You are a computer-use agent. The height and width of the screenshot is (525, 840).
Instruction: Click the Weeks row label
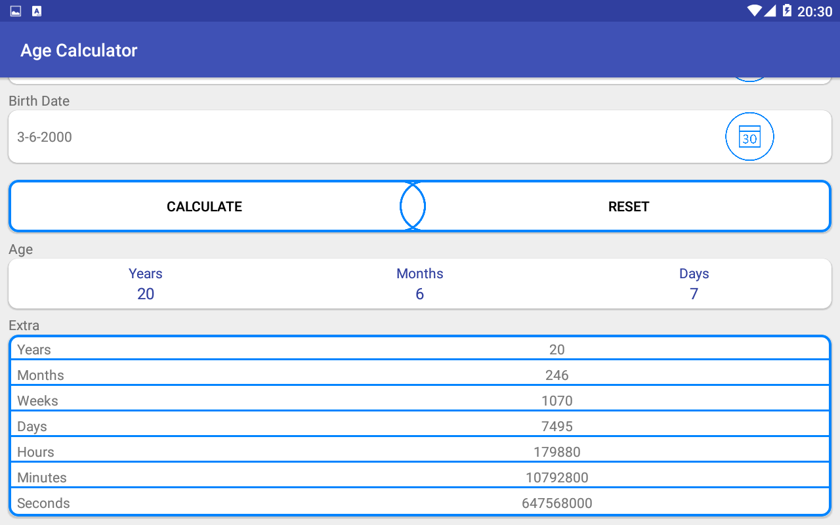[37, 401]
